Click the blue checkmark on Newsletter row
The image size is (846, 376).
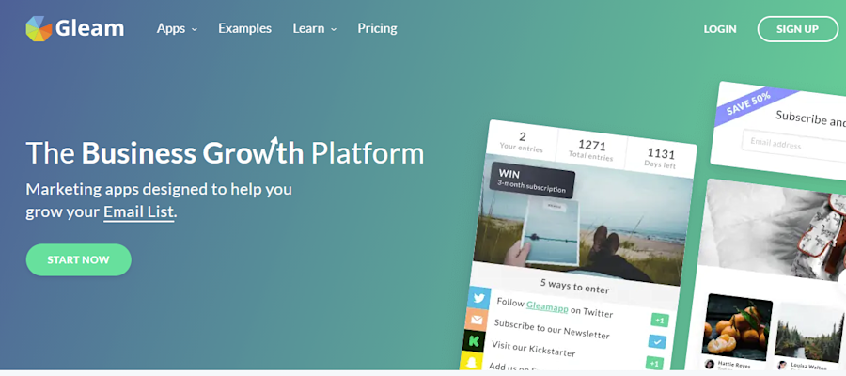pyautogui.click(x=657, y=342)
